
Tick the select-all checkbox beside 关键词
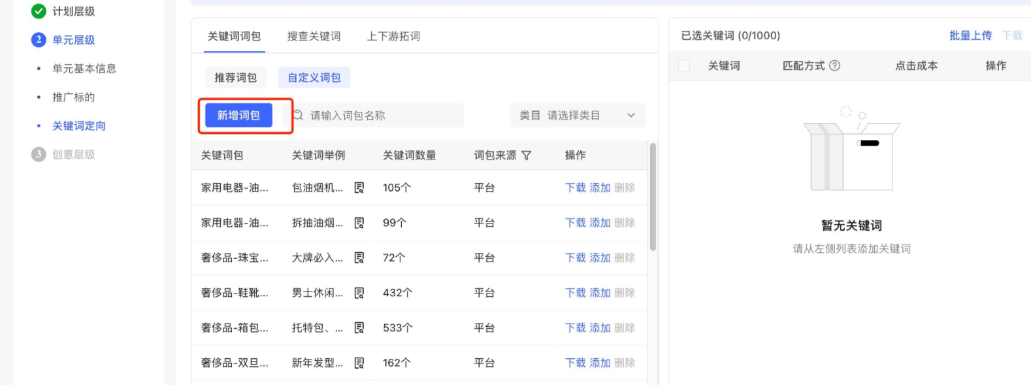(684, 65)
